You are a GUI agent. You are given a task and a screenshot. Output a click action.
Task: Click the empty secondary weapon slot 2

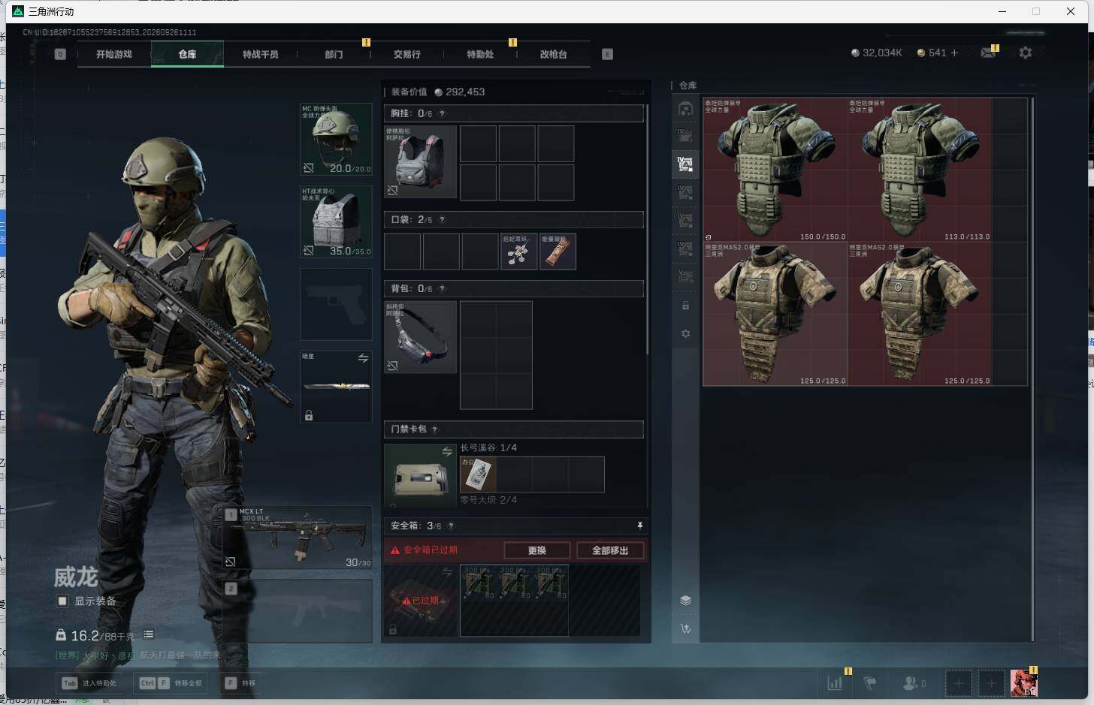[x=298, y=611]
